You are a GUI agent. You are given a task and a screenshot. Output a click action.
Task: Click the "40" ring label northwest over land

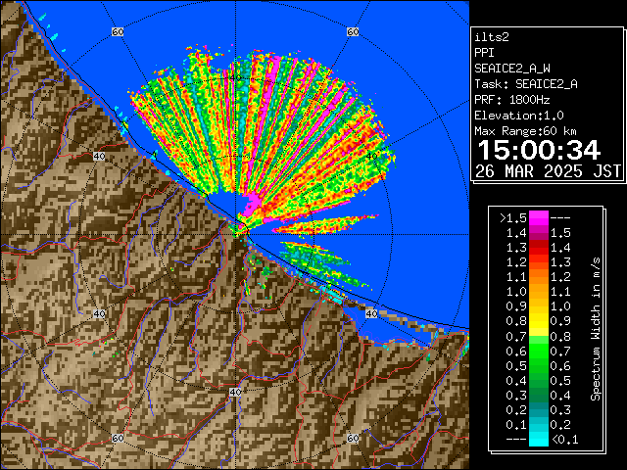point(99,157)
